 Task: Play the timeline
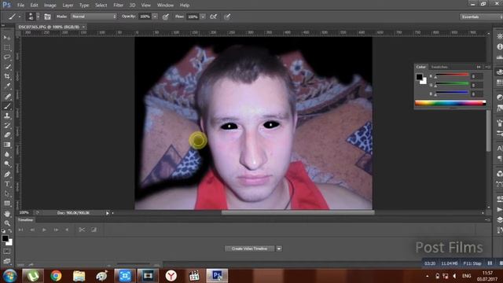point(44,230)
